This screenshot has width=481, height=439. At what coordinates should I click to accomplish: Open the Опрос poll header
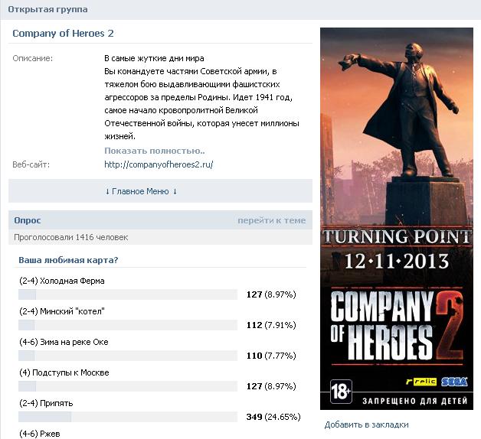tap(28, 220)
